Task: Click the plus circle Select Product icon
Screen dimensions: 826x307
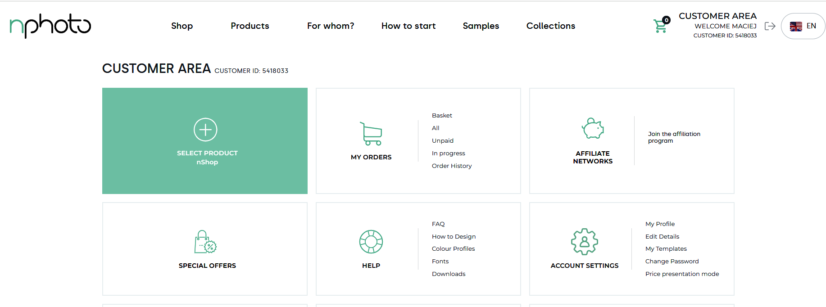Action: point(205,130)
